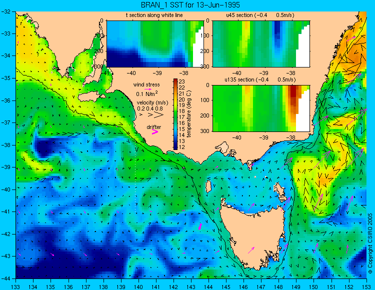Click the smallest 0.2 velocity arrowhead in legend
Image resolution: width=375 pixels, height=290 pixels.
point(141,115)
